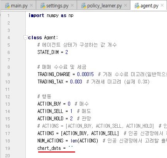The width and height of the screenshot is (167, 158).
Task: Click 'TRADING_TAX' variable name
Action: (50, 82)
